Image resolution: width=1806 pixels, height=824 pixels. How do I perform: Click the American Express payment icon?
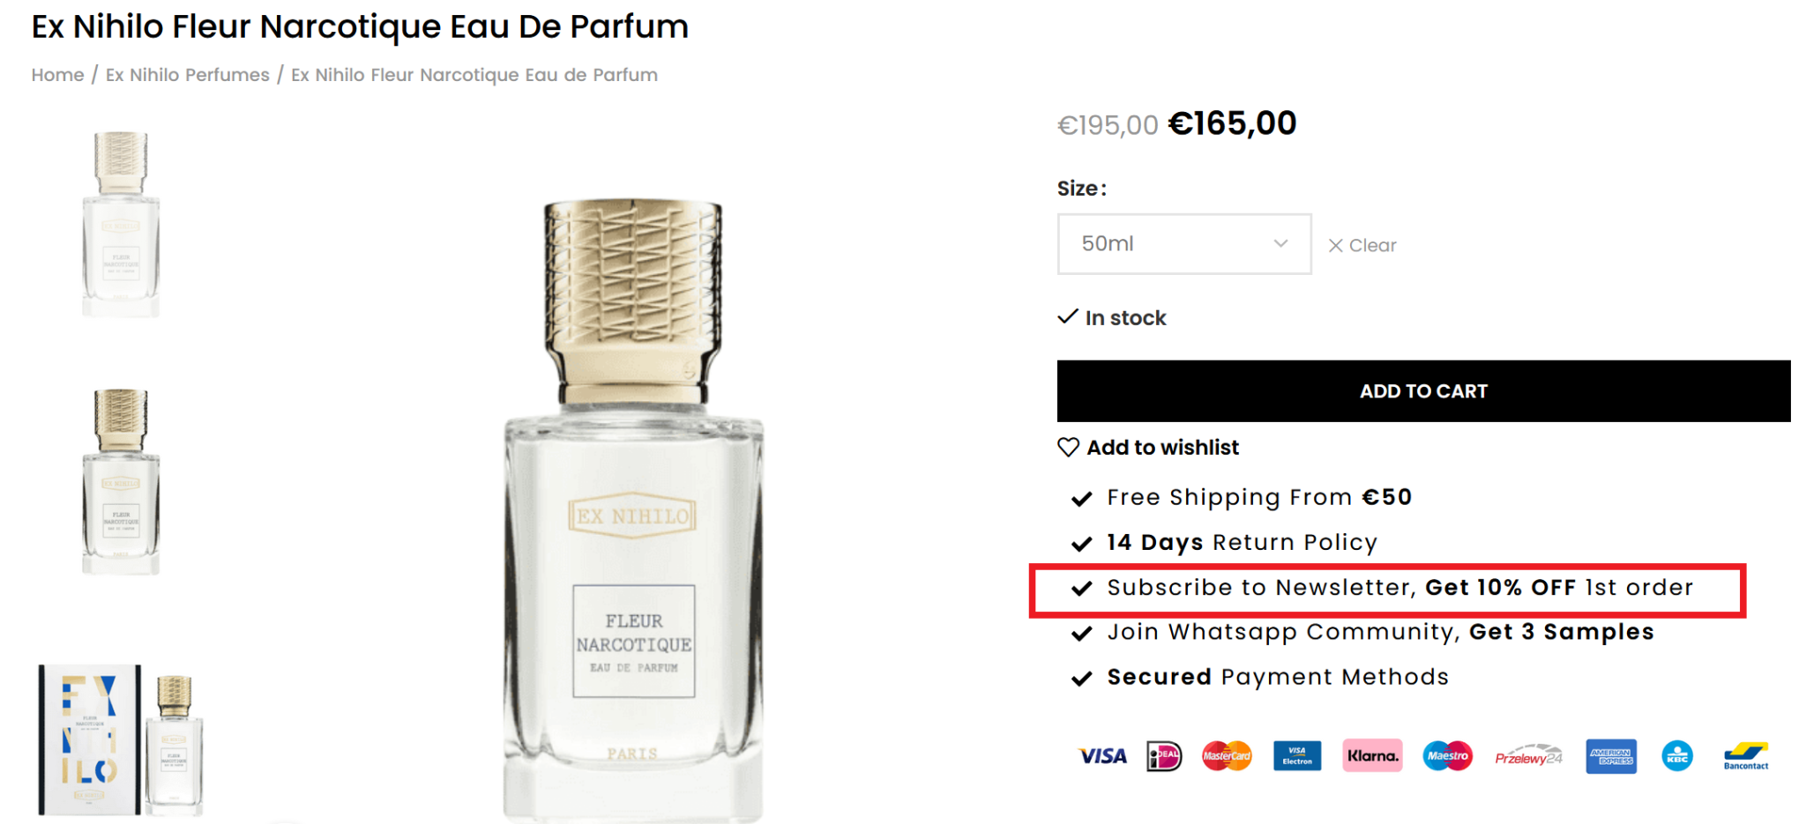(x=1610, y=756)
